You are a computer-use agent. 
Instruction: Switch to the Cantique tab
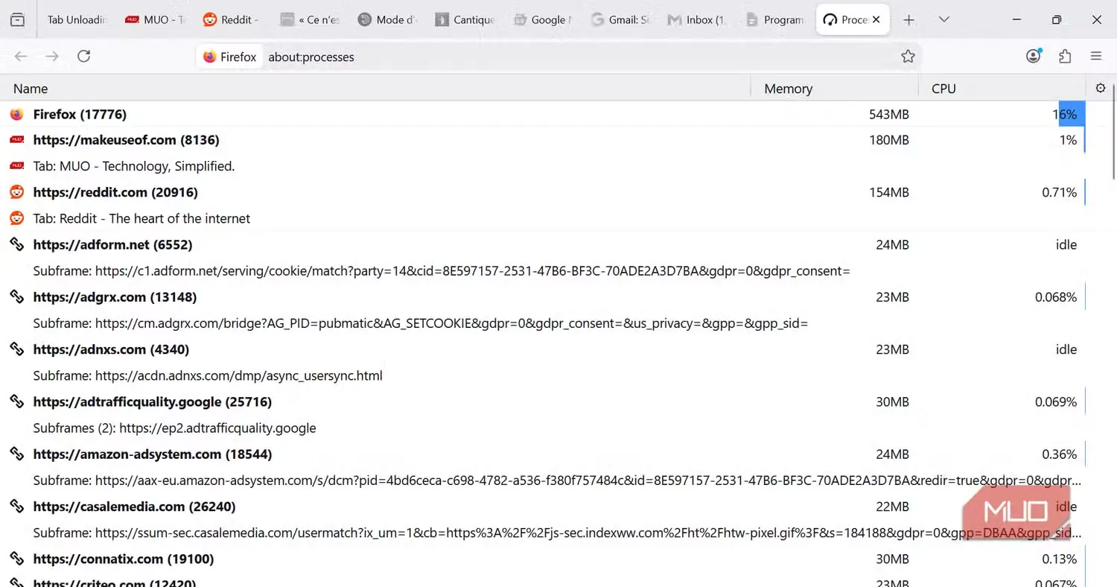click(464, 20)
